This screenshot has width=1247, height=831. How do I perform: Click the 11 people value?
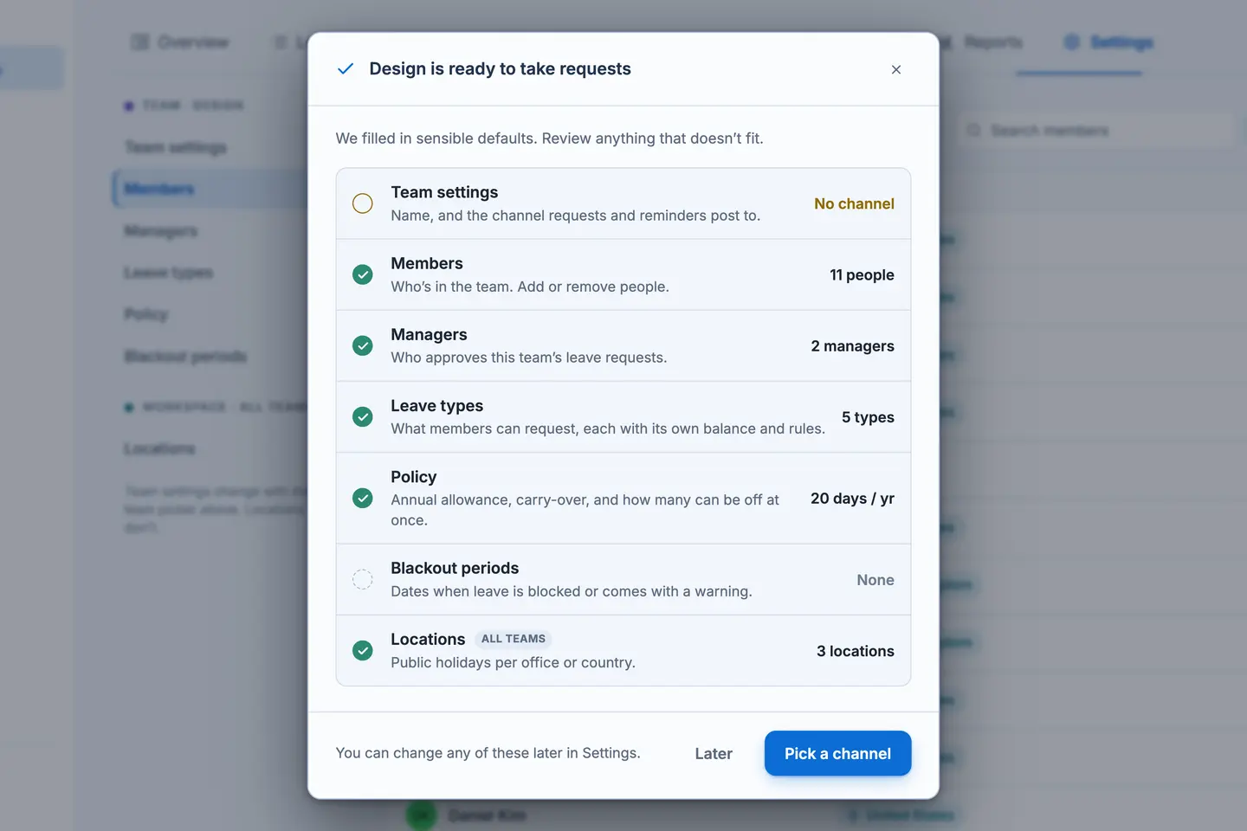[862, 274]
